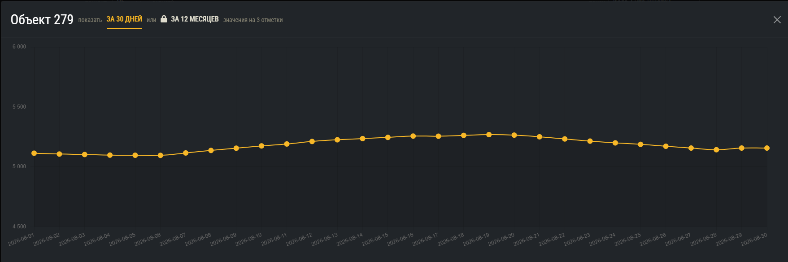
Task: Select the data point for 2026-08-22
Action: coord(565,139)
